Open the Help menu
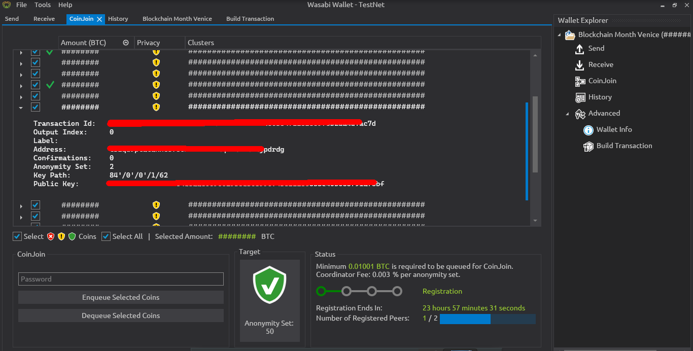Screen dimensions: 693x351 65,5
